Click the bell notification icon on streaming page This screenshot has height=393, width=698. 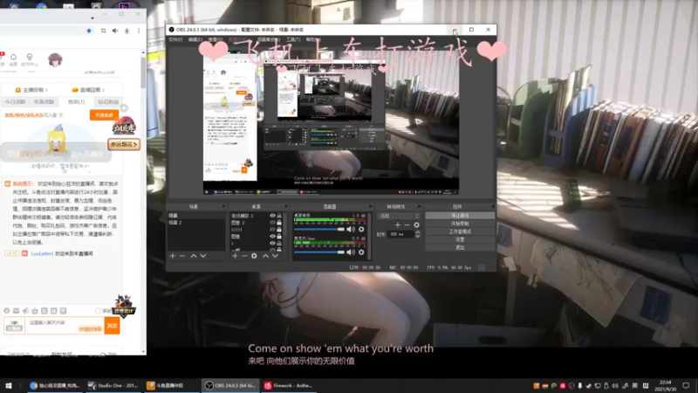(x=13, y=57)
